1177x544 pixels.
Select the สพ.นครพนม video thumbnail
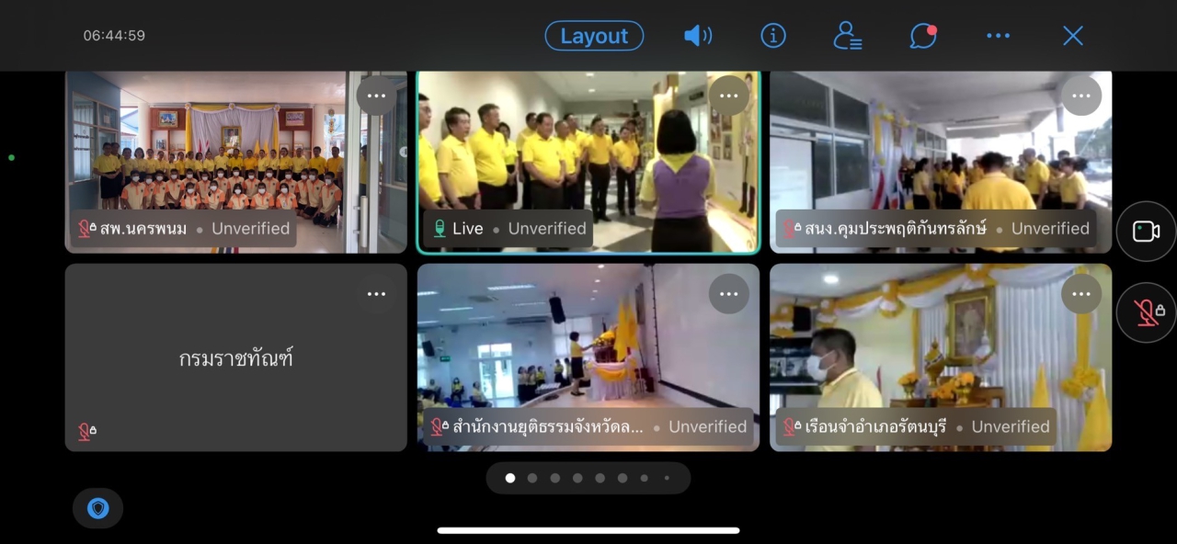[x=236, y=162]
